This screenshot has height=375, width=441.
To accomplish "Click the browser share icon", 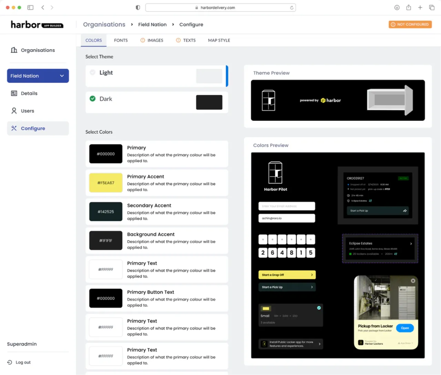I will [409, 7].
